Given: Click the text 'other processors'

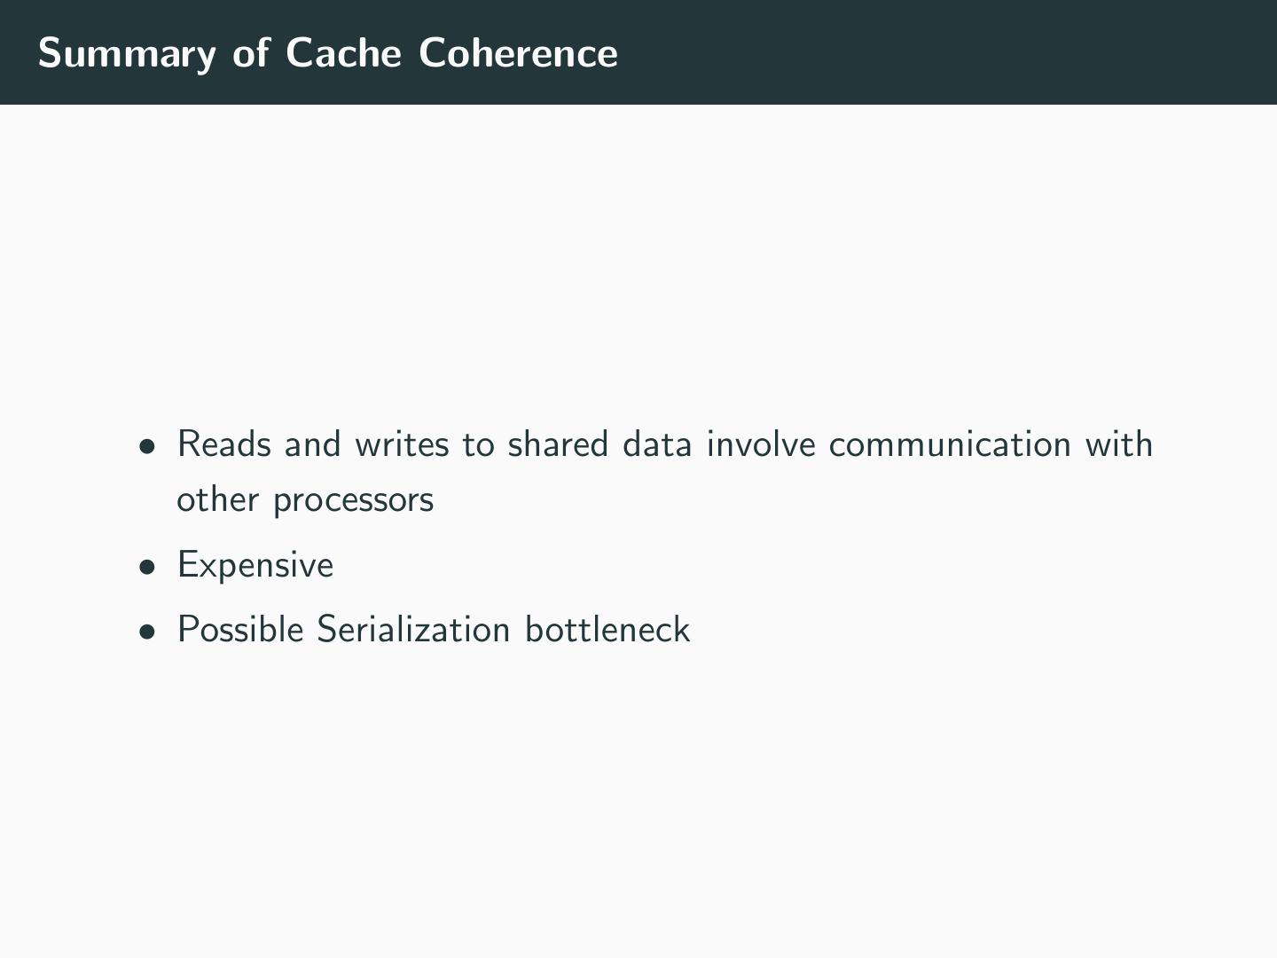Looking at the screenshot, I should (x=305, y=500).
